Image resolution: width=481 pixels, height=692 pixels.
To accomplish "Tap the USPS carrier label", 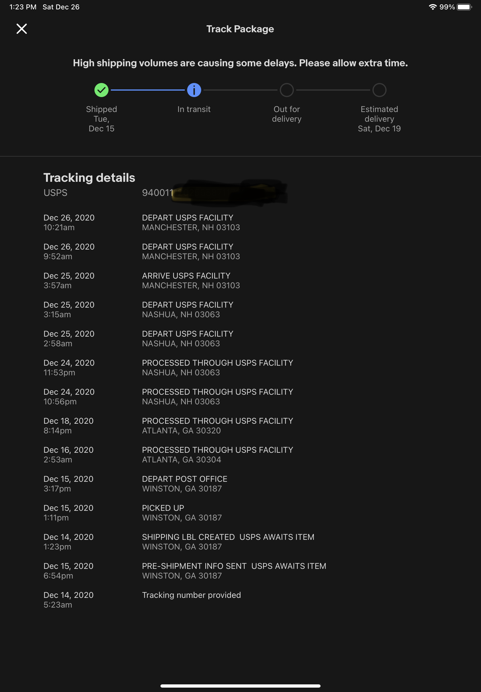I will click(x=55, y=193).
